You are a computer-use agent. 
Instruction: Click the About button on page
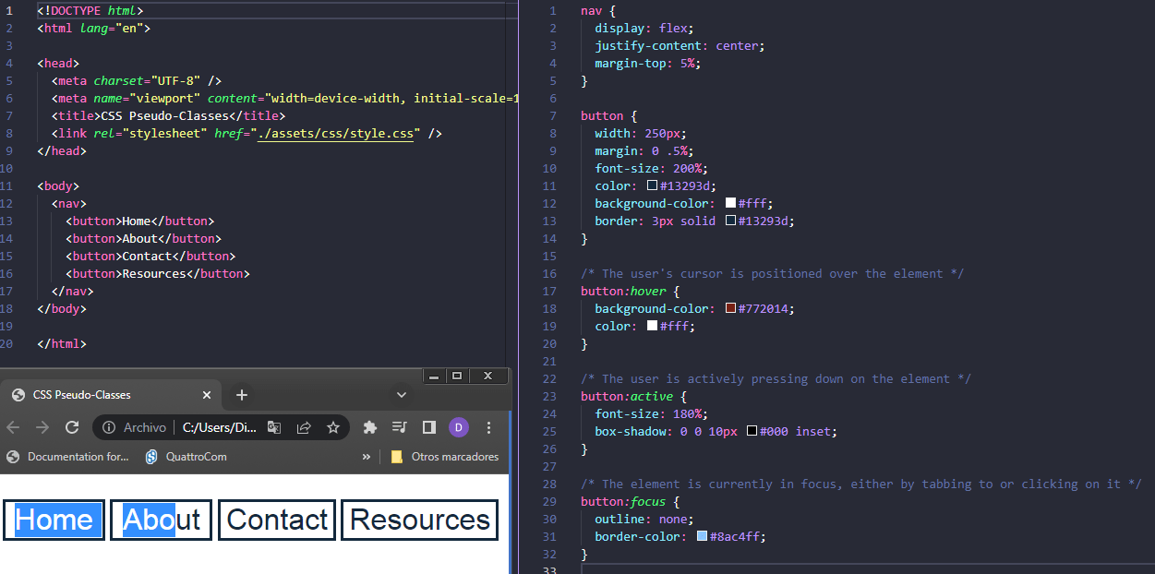coord(162,520)
